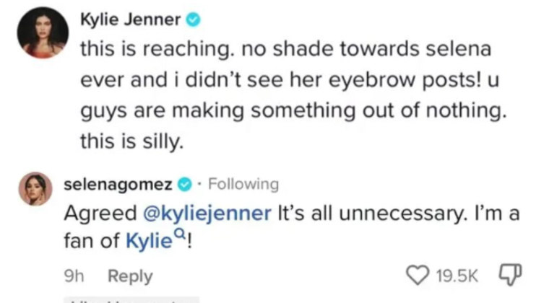557x303 pixels.
Task: Click the Following label beside selenagomez
Action: [x=242, y=185]
